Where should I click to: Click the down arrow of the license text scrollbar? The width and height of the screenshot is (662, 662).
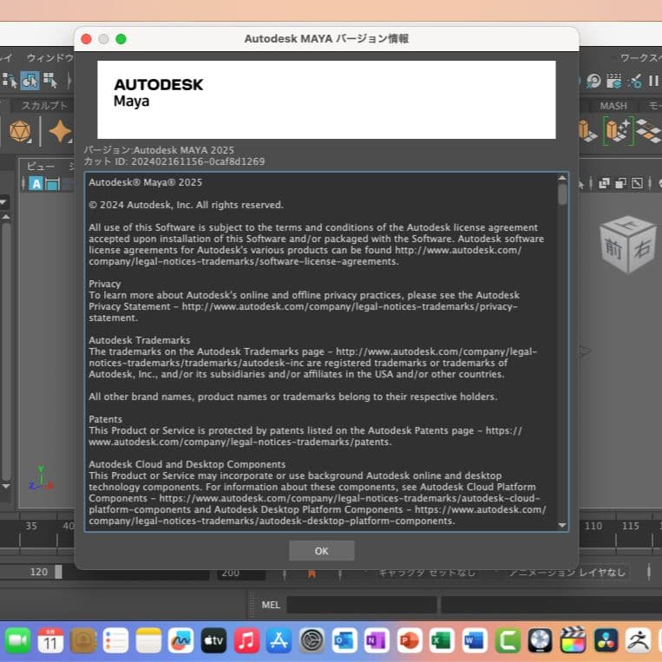[562, 525]
